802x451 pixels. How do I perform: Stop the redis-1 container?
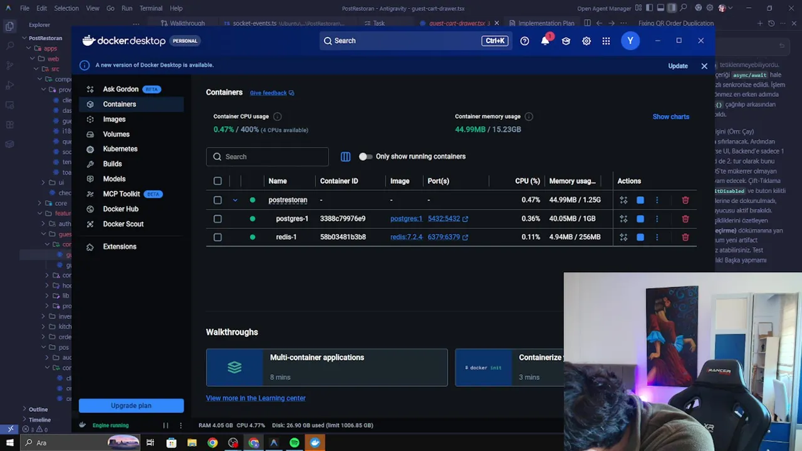click(640, 237)
